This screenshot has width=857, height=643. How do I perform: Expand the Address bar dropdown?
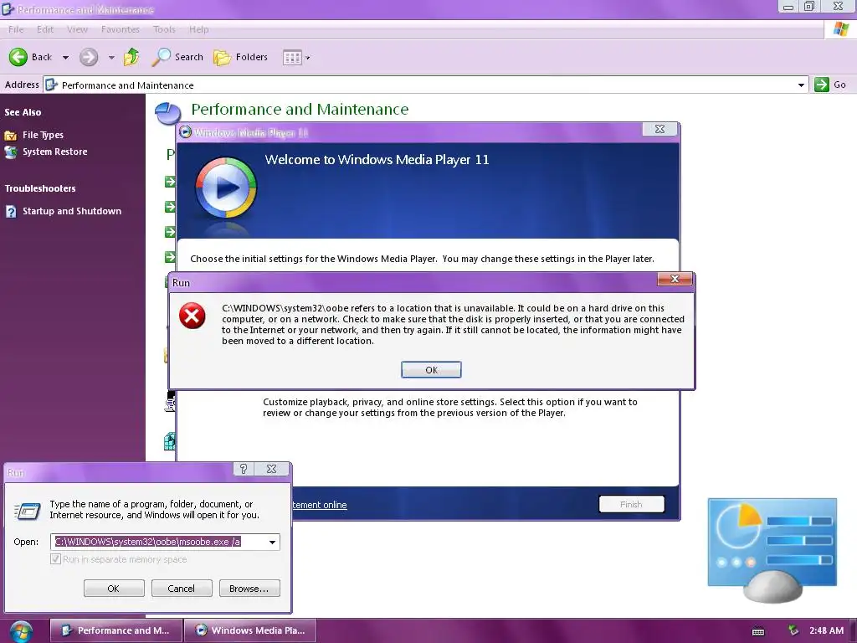(801, 85)
